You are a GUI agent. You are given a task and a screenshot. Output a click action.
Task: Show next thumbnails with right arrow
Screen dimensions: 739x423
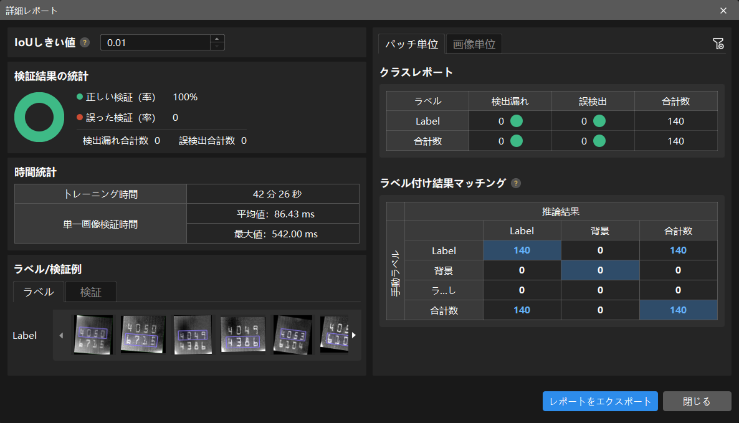tap(353, 335)
